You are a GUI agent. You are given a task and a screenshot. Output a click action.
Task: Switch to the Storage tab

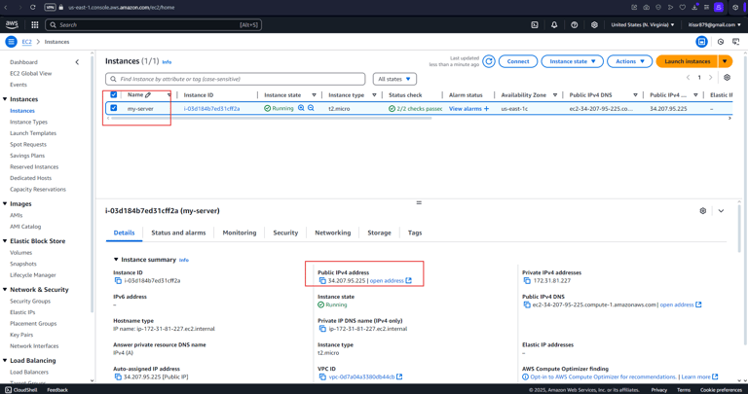click(379, 233)
